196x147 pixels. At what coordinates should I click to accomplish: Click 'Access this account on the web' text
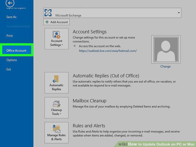pyautogui.click(x=100, y=46)
